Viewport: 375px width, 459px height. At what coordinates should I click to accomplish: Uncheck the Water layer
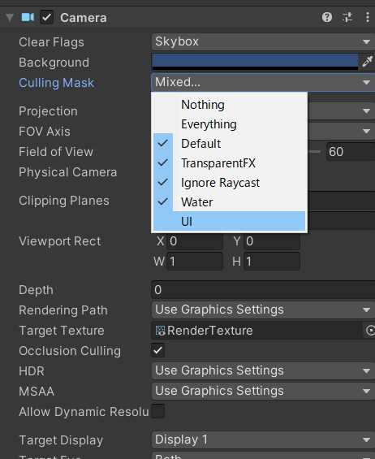click(229, 202)
